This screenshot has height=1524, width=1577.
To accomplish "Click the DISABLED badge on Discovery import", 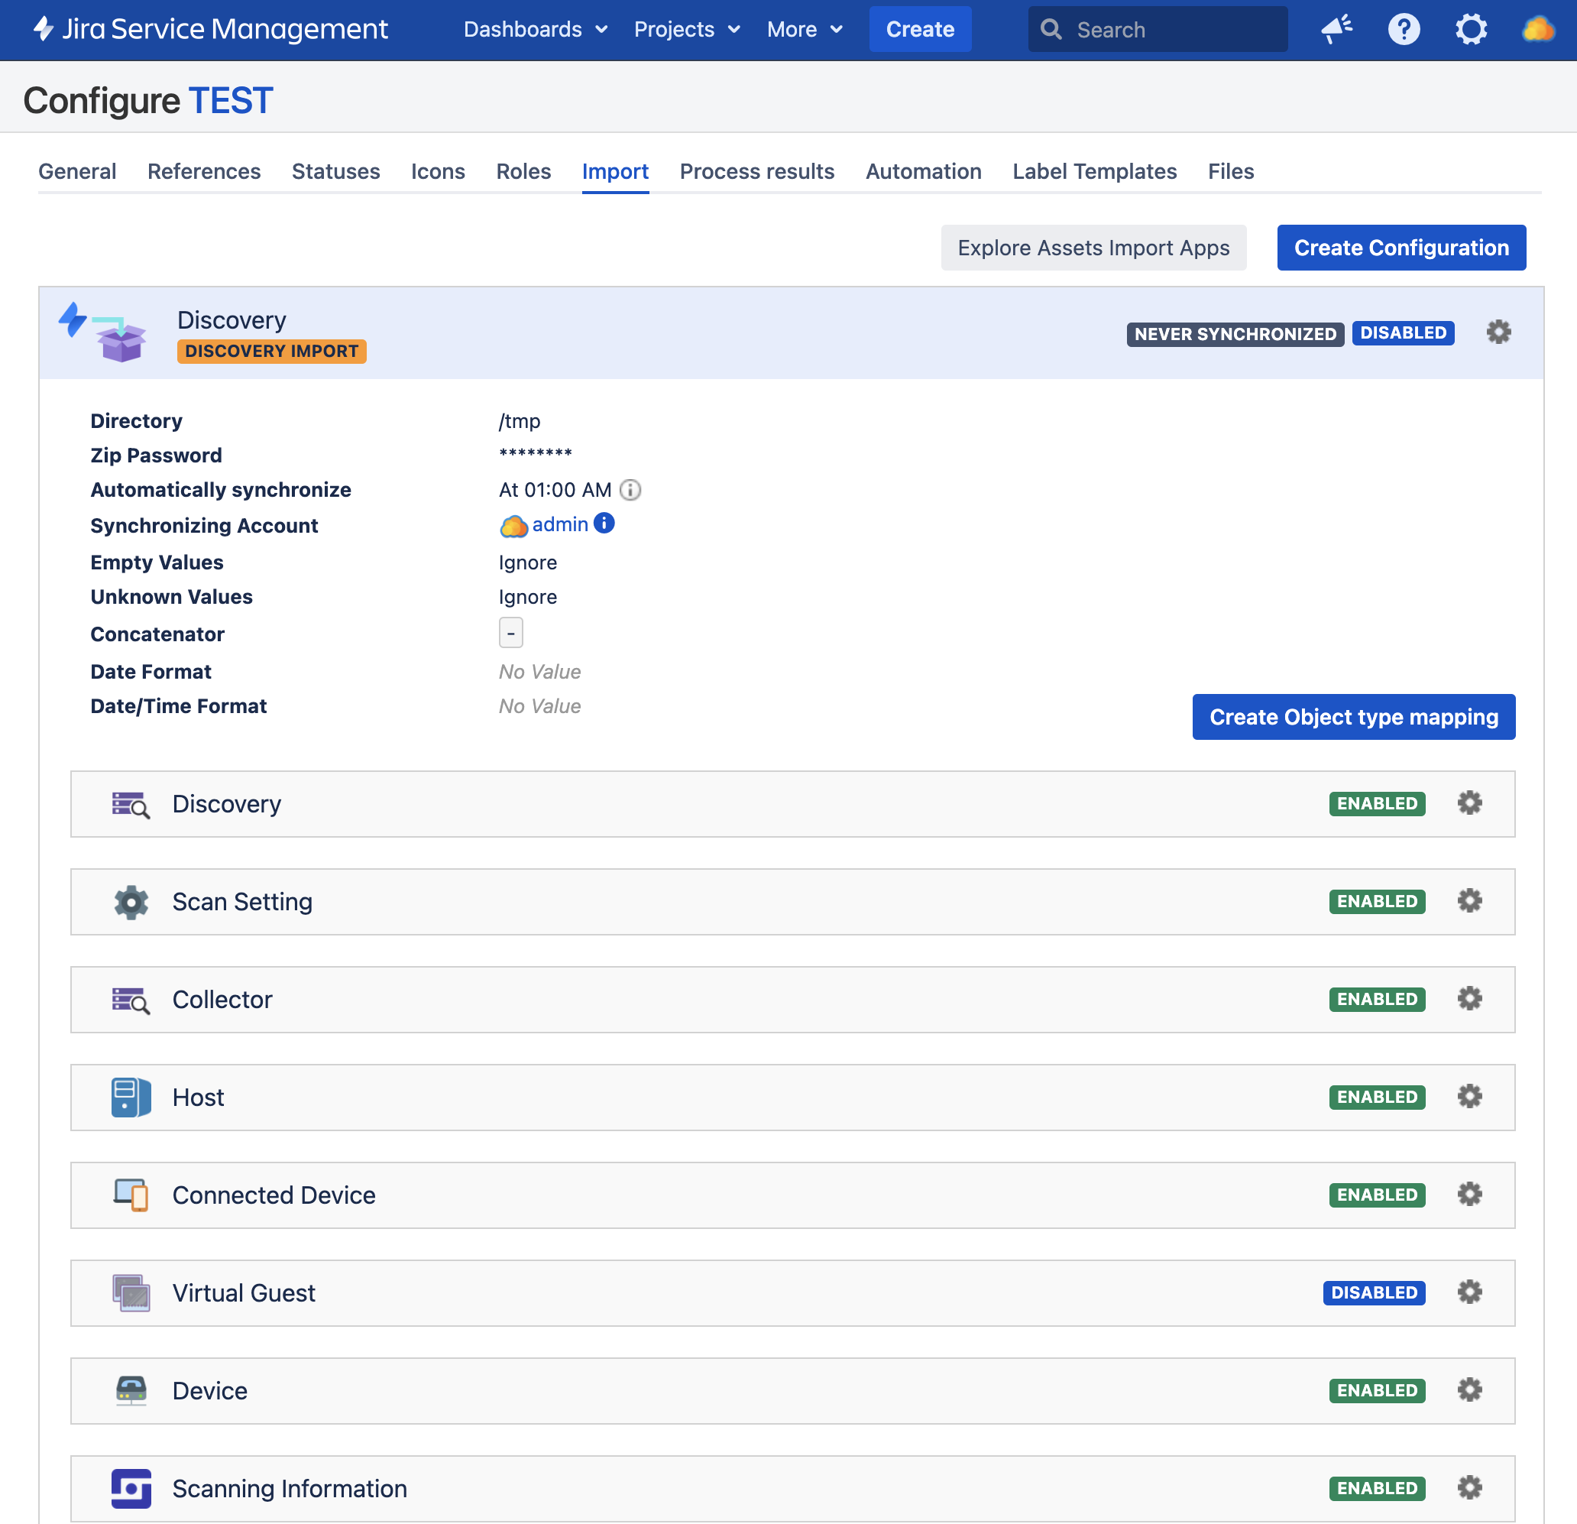I will point(1404,333).
